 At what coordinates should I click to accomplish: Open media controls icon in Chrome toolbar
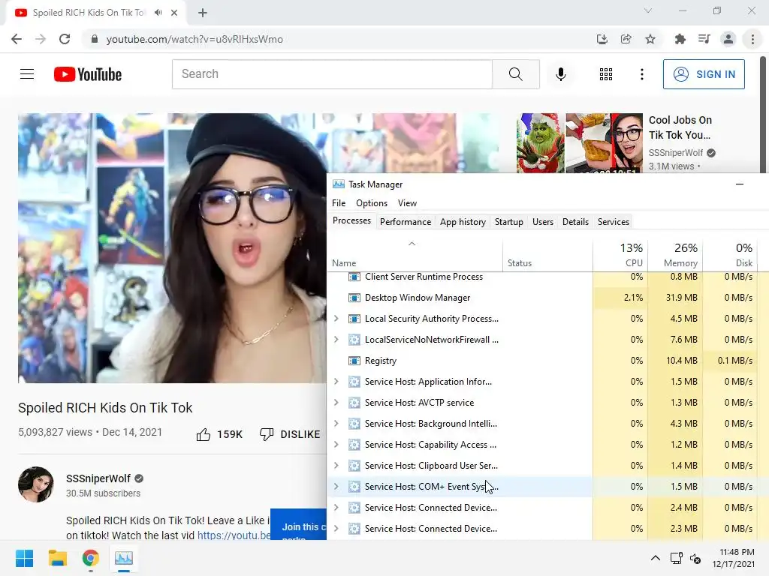click(x=704, y=39)
